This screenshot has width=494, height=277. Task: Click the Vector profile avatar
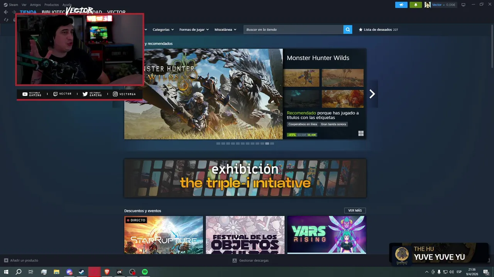[x=427, y=5]
